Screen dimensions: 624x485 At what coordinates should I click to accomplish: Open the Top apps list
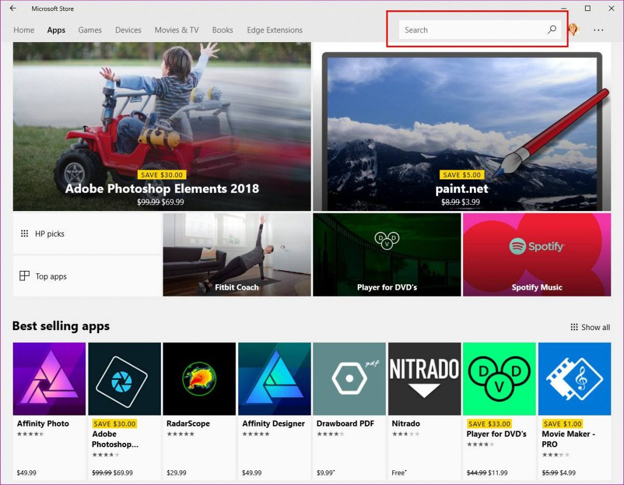coord(87,276)
